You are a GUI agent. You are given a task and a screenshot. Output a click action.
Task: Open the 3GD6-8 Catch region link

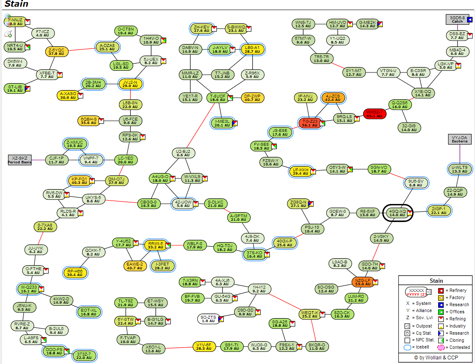pos(457,20)
